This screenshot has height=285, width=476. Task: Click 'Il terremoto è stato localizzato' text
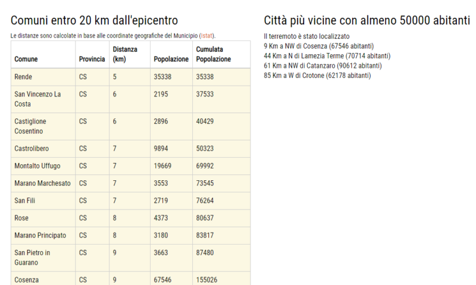[x=306, y=36]
